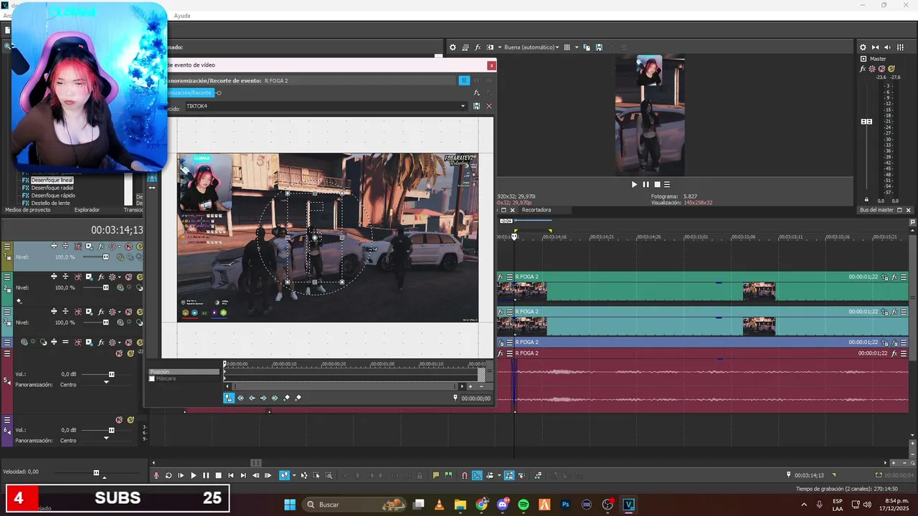Select the zoom edit tool in toolbar

coord(328,475)
